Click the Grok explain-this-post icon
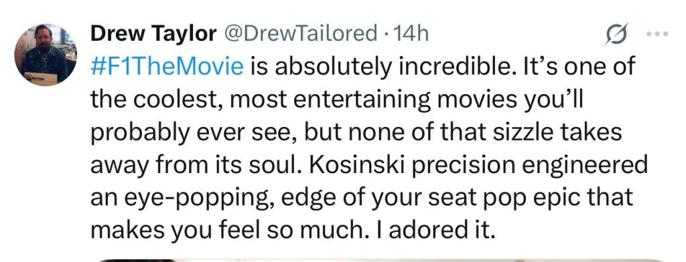Viewport: 686px width, 262px height. tap(616, 33)
